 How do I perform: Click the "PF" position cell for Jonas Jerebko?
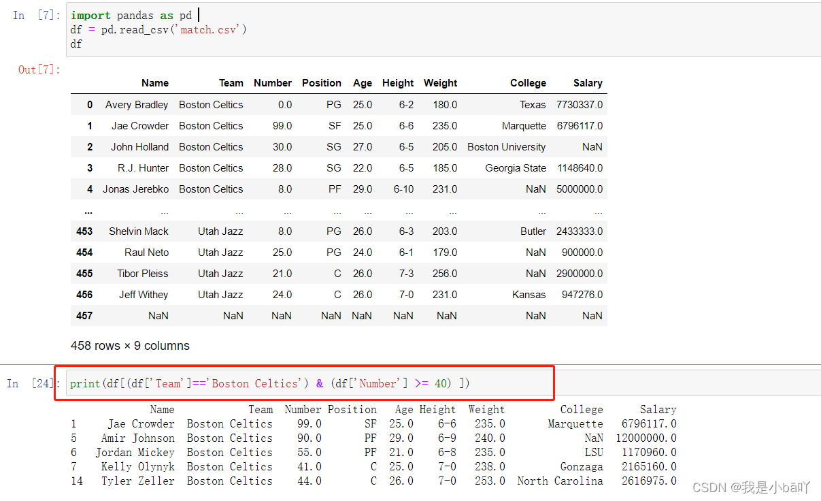[335, 189]
